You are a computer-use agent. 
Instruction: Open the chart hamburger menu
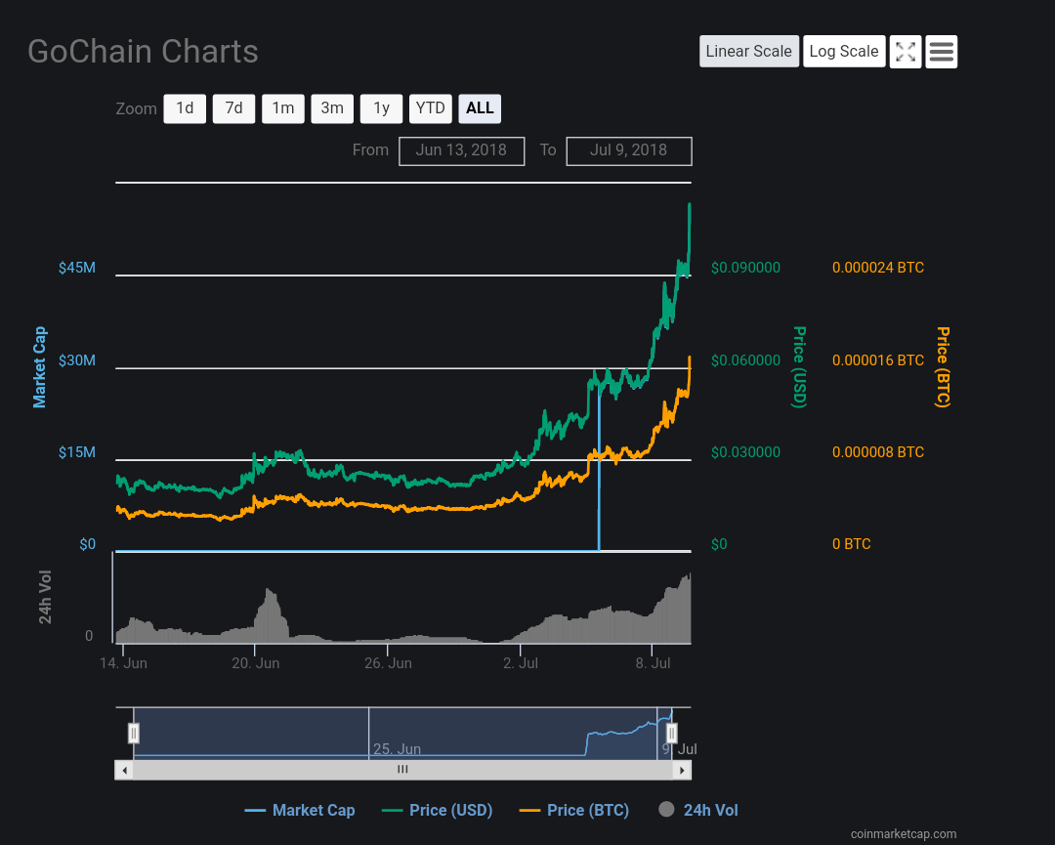[941, 52]
